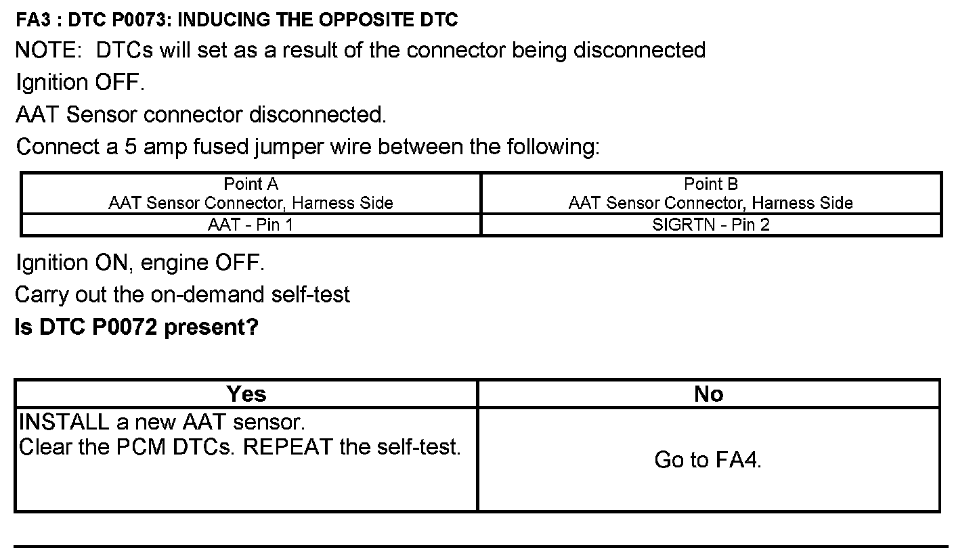Follow the "Go to FA4." reference
Screen dimensions: 975x556
click(708, 461)
